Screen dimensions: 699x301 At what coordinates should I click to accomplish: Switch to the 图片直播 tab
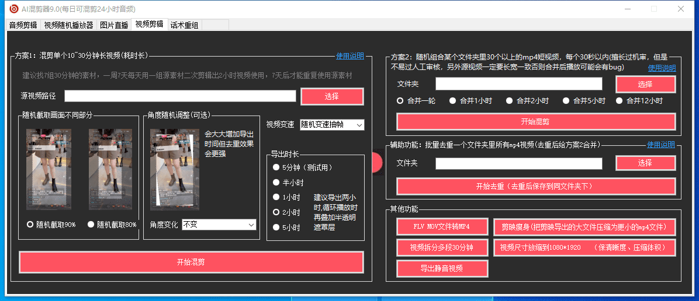[114, 25]
